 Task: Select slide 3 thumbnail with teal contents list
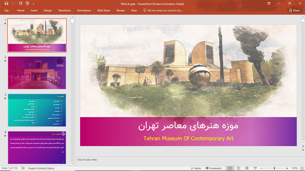point(37,110)
